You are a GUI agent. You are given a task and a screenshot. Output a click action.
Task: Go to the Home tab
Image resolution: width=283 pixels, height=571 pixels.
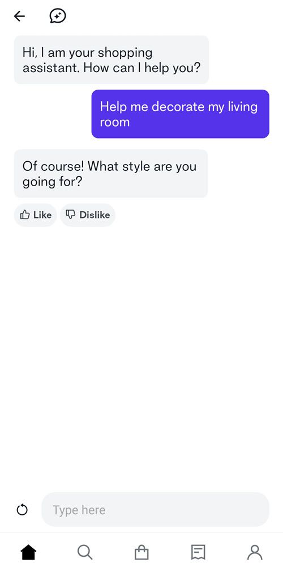29,552
